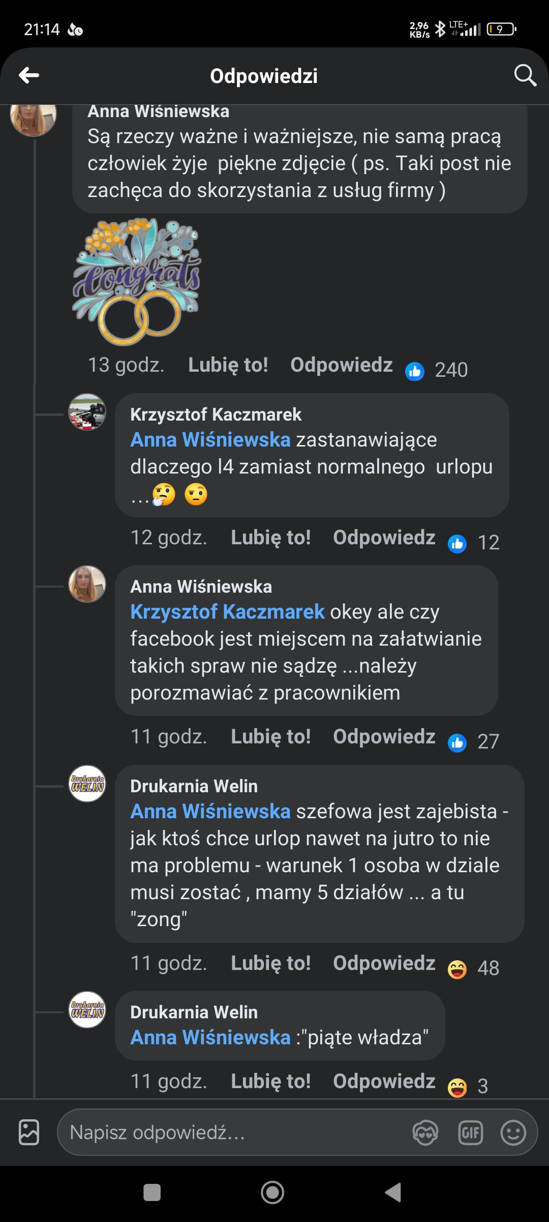549x1222 pixels.
Task: Tap the photo attachment icon
Action: (x=29, y=1132)
